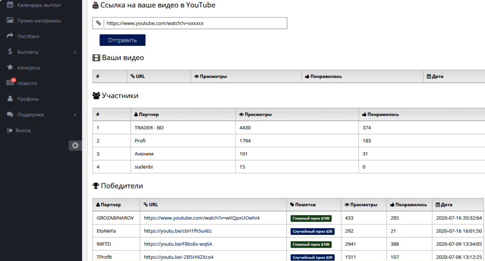The height and width of the screenshot is (261, 485).
Task: Click the calendar icon beside Календарь выплат
Action: pyautogui.click(x=9, y=5)
